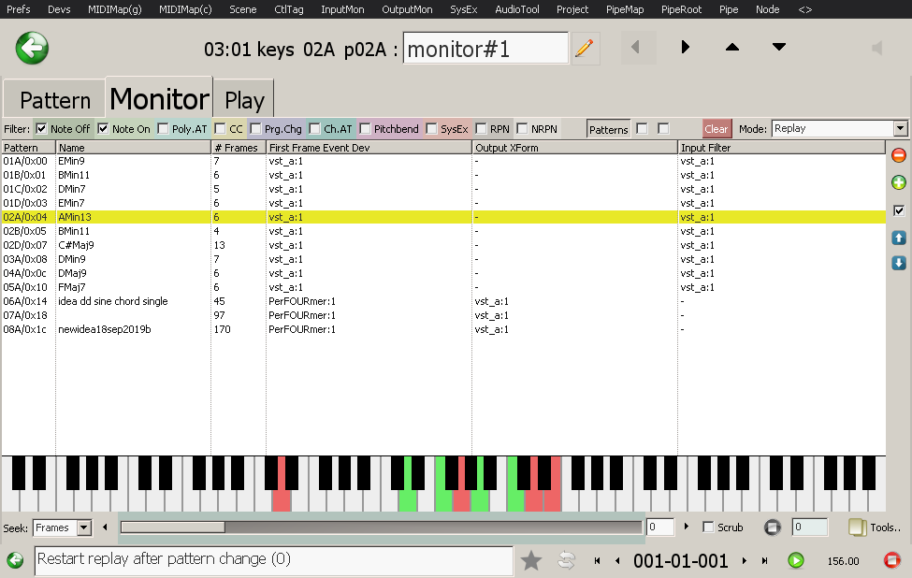Toggle the Scrub checkbox
Screen dimensions: 912x578
pos(708,527)
